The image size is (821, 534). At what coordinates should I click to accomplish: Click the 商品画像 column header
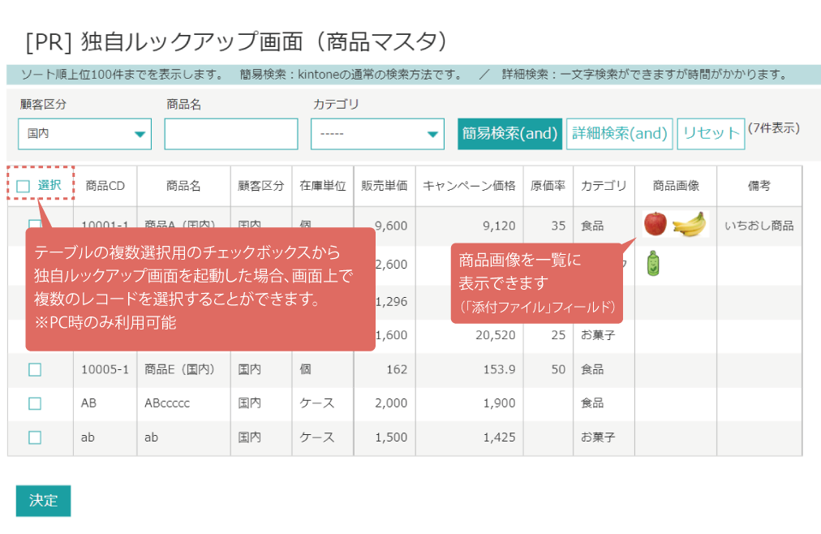[x=675, y=186]
